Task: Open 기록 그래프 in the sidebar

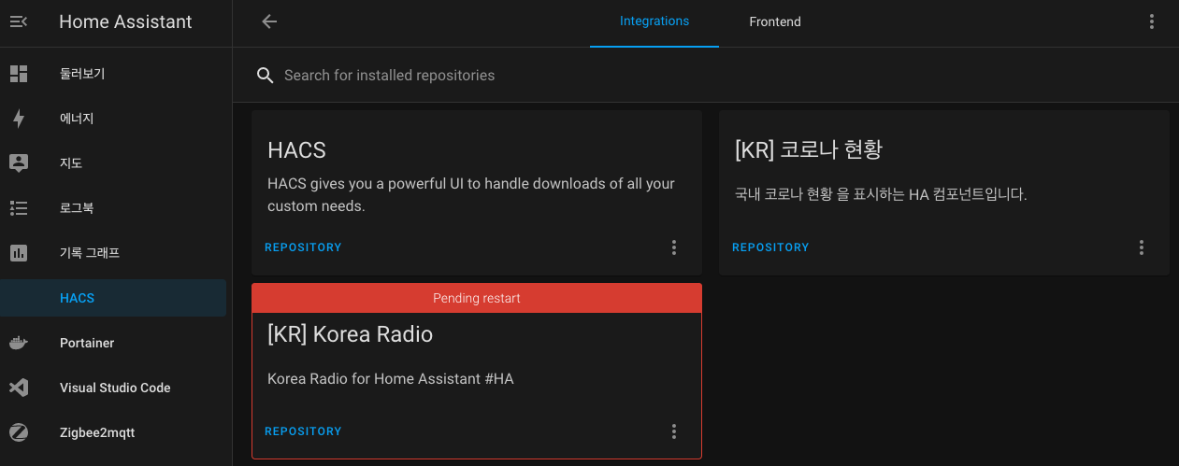Action: tap(113, 253)
